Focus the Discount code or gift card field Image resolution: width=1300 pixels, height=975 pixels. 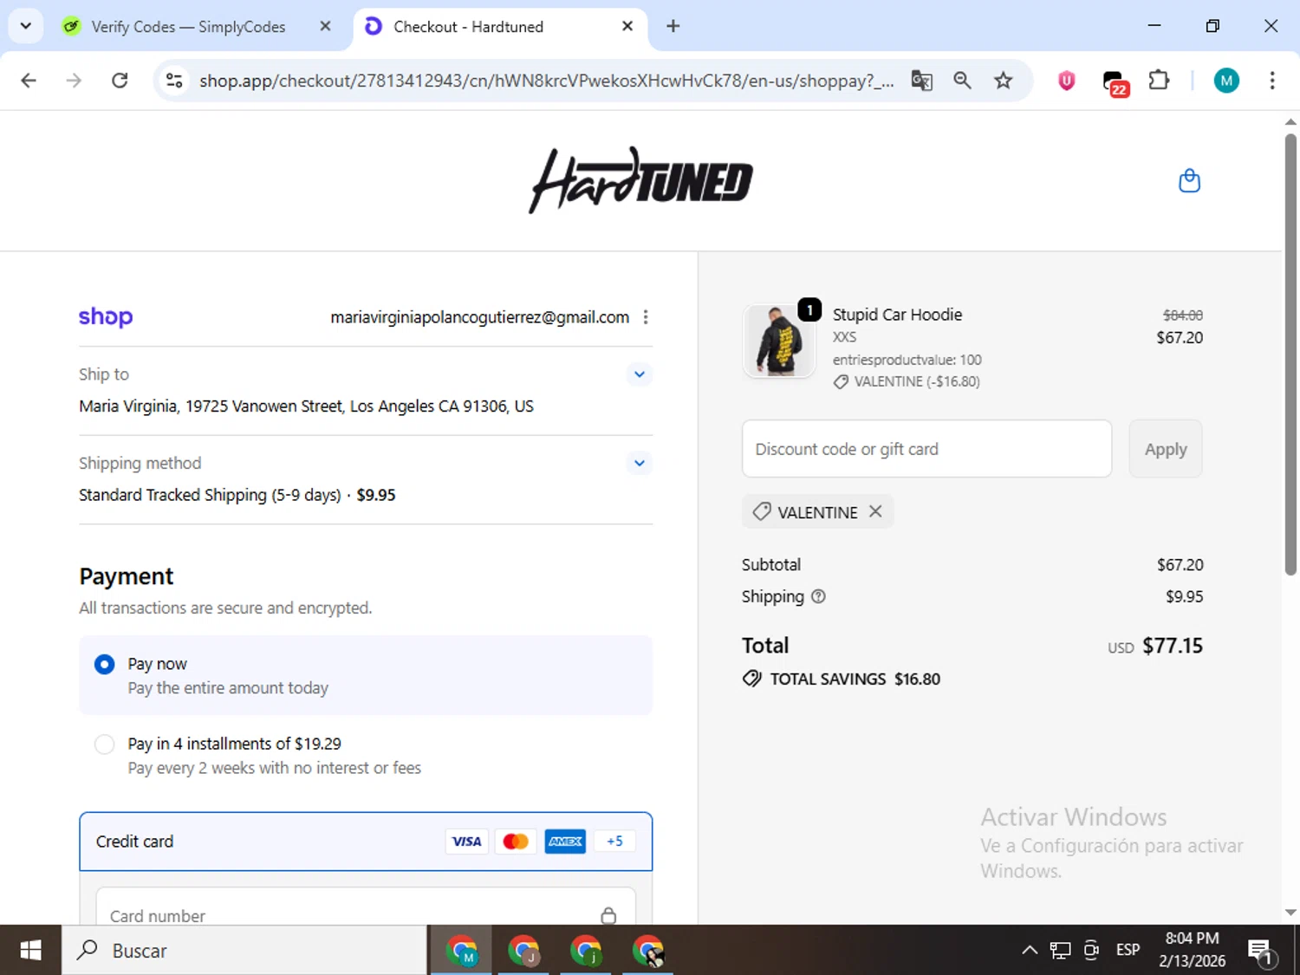pyautogui.click(x=926, y=449)
